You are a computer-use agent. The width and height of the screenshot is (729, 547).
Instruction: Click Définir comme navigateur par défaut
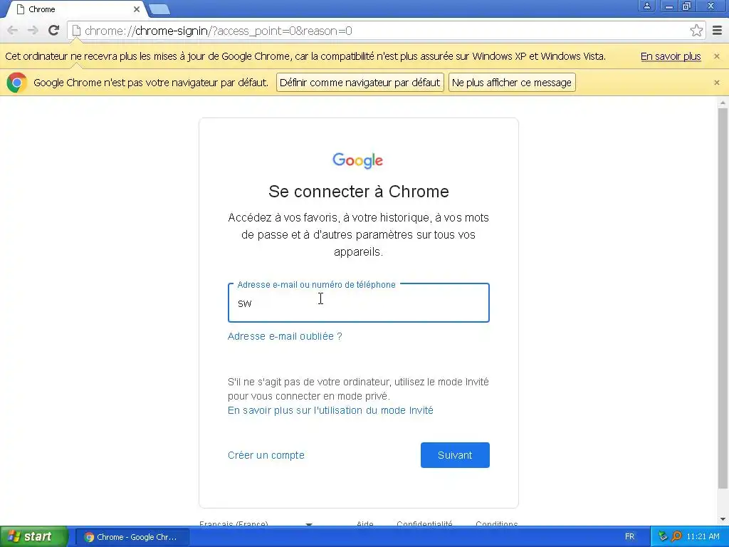360,83
